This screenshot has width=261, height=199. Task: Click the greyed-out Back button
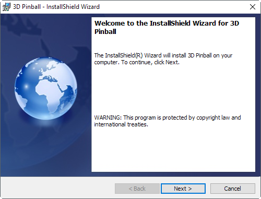click(x=137, y=189)
